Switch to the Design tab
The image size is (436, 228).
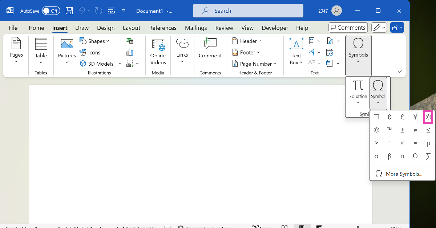[x=106, y=28]
